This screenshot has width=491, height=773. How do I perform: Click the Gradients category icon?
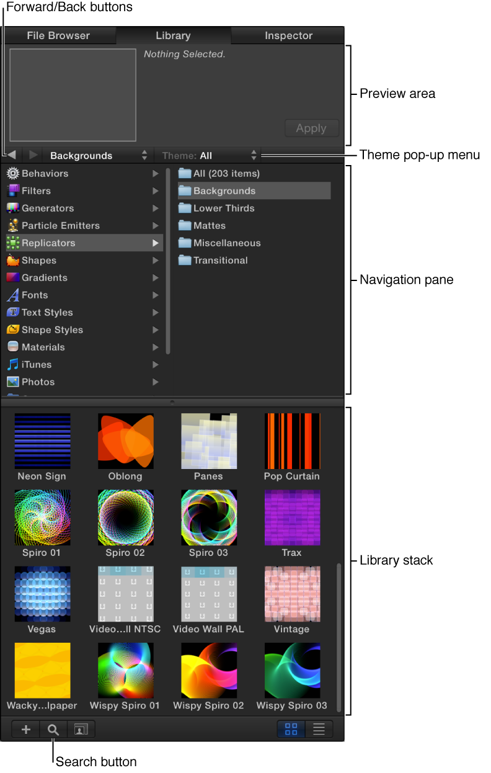pos(12,278)
